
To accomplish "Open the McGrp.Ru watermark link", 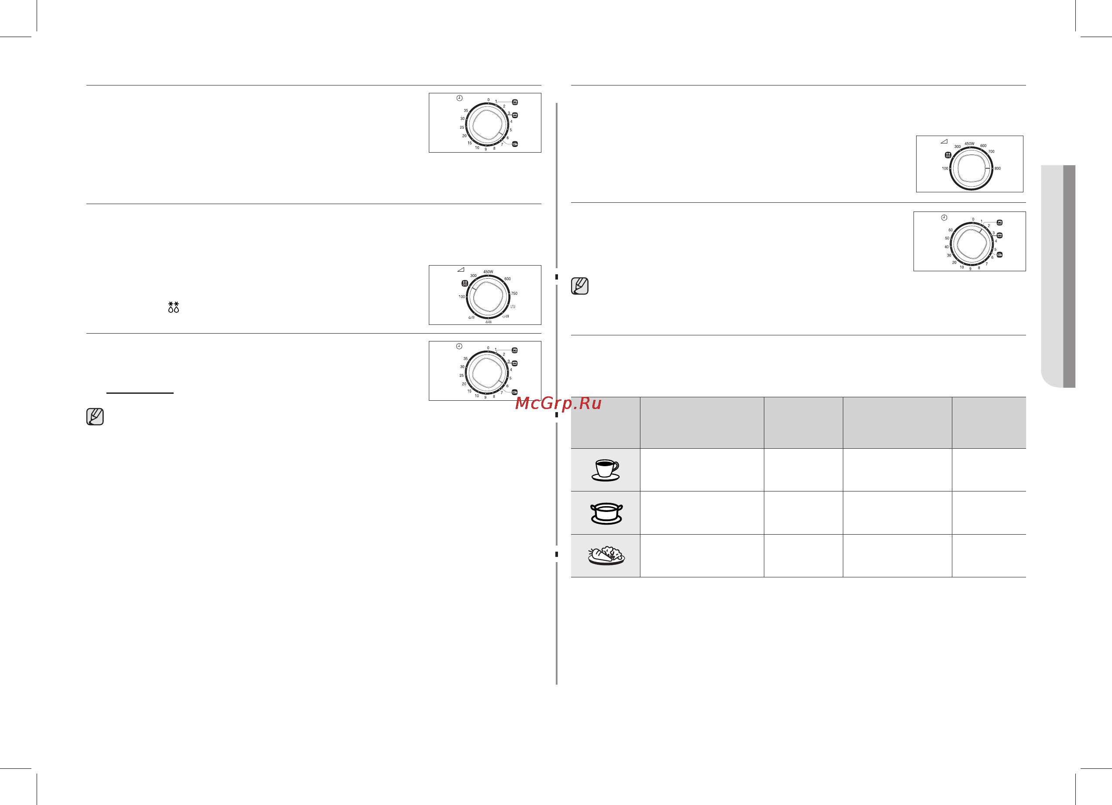I will pyautogui.click(x=558, y=403).
